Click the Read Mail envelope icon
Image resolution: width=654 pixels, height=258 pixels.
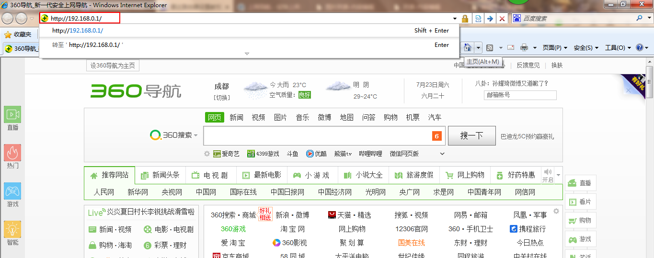[x=510, y=47]
